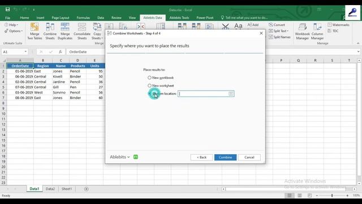This screenshot has width=362, height=204.
Task: Select Normal view icon in status bar
Action: tap(289, 195)
